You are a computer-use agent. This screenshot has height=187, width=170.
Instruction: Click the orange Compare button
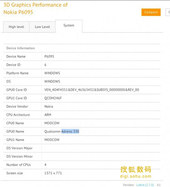151,12
